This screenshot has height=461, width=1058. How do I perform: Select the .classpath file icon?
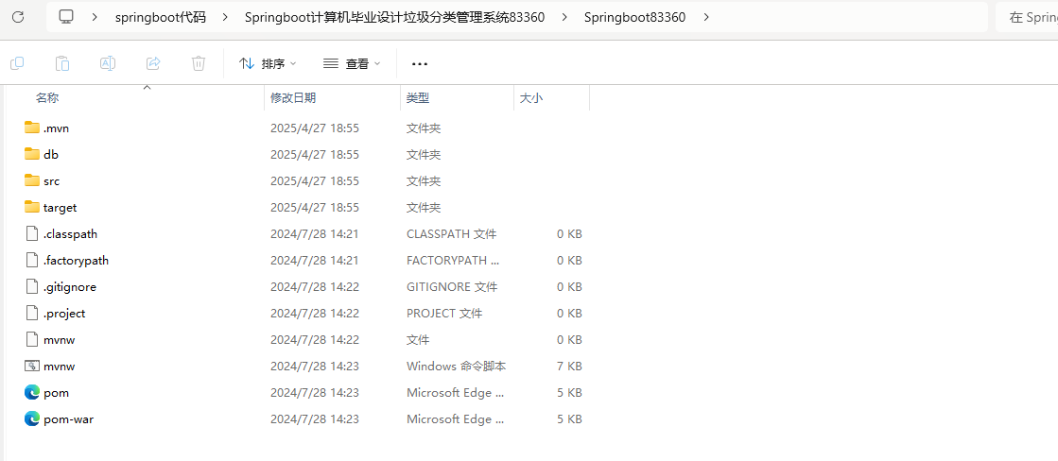[32, 234]
